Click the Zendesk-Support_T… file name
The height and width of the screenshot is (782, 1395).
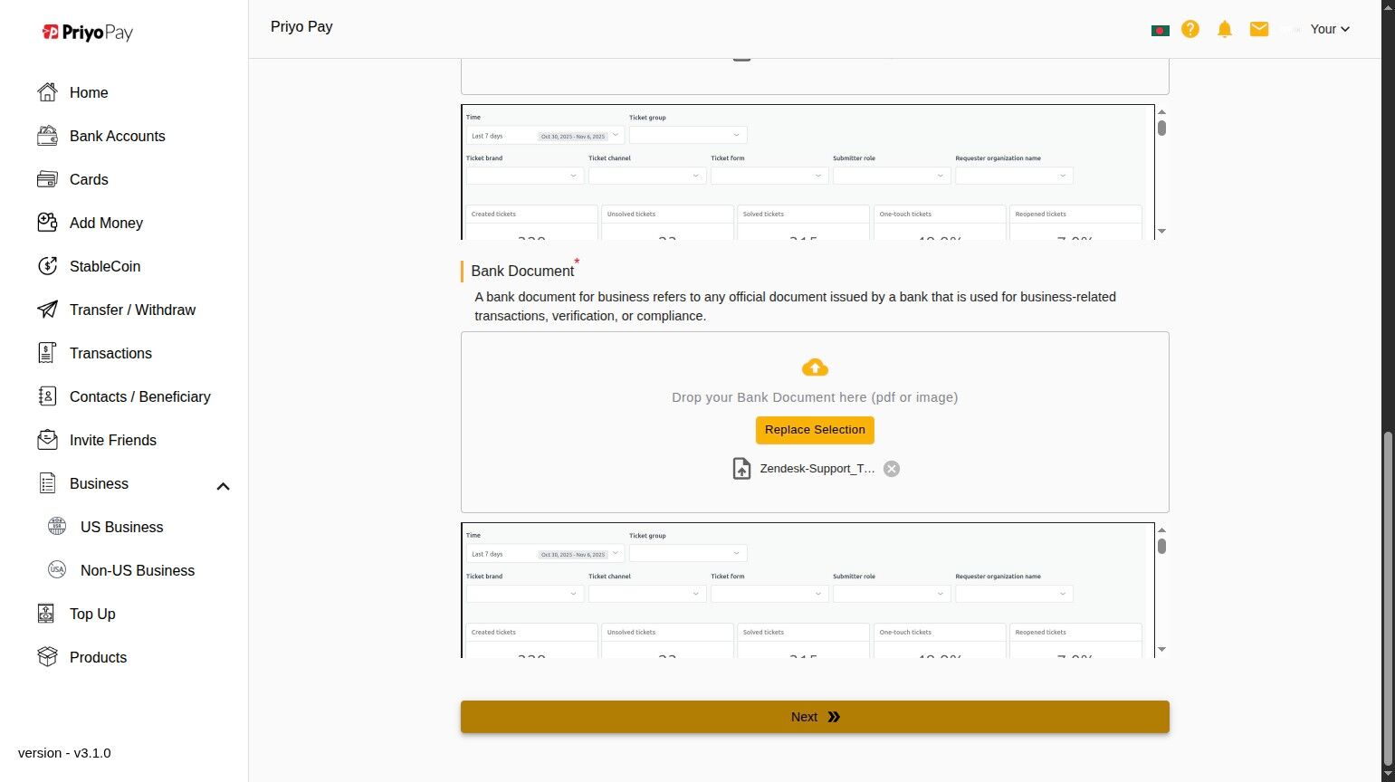[817, 469]
